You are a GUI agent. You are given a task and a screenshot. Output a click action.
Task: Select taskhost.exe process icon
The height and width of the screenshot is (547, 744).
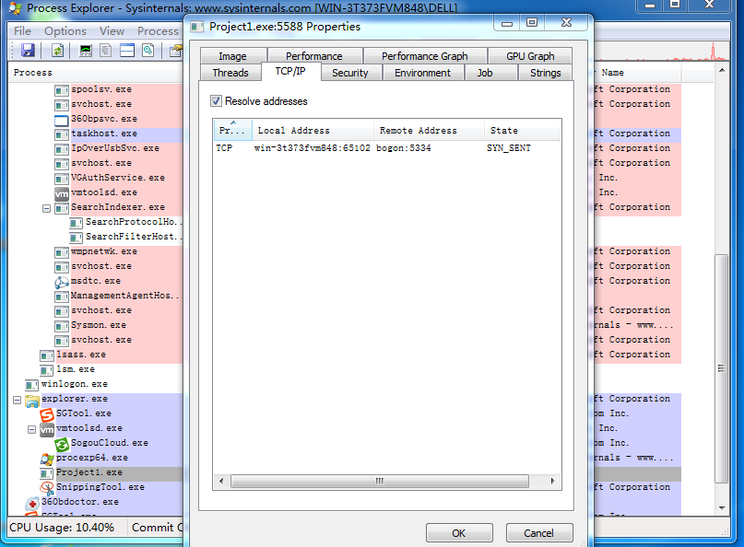[62, 134]
